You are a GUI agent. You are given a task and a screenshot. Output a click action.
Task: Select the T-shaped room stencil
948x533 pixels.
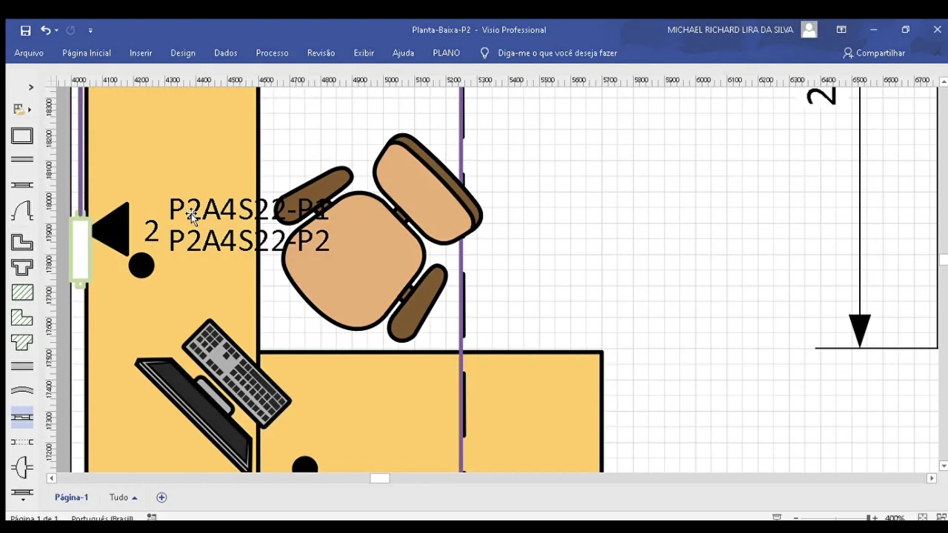[x=22, y=267]
